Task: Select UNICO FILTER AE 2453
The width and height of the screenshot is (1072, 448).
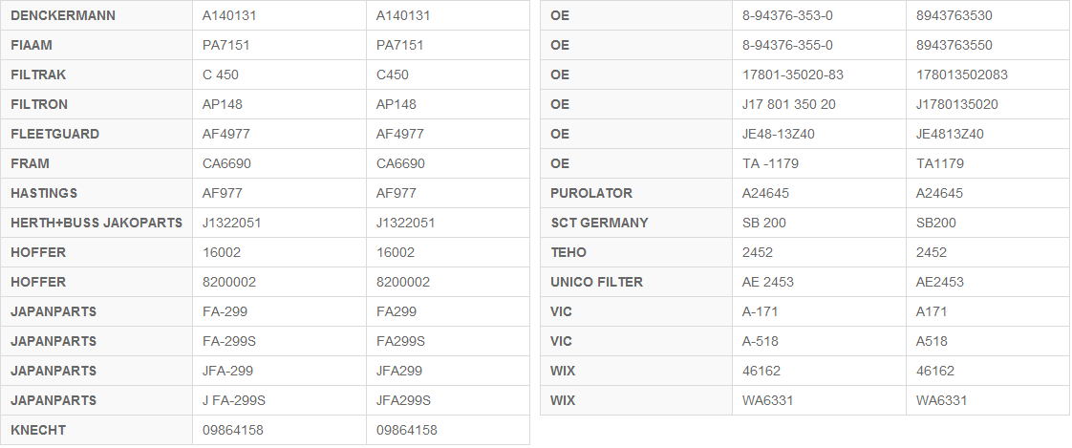Action: [768, 282]
